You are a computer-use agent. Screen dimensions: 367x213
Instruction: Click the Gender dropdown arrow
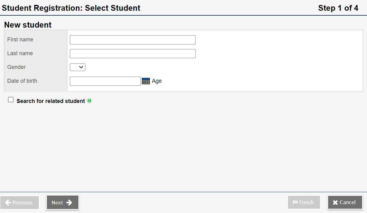(x=81, y=67)
